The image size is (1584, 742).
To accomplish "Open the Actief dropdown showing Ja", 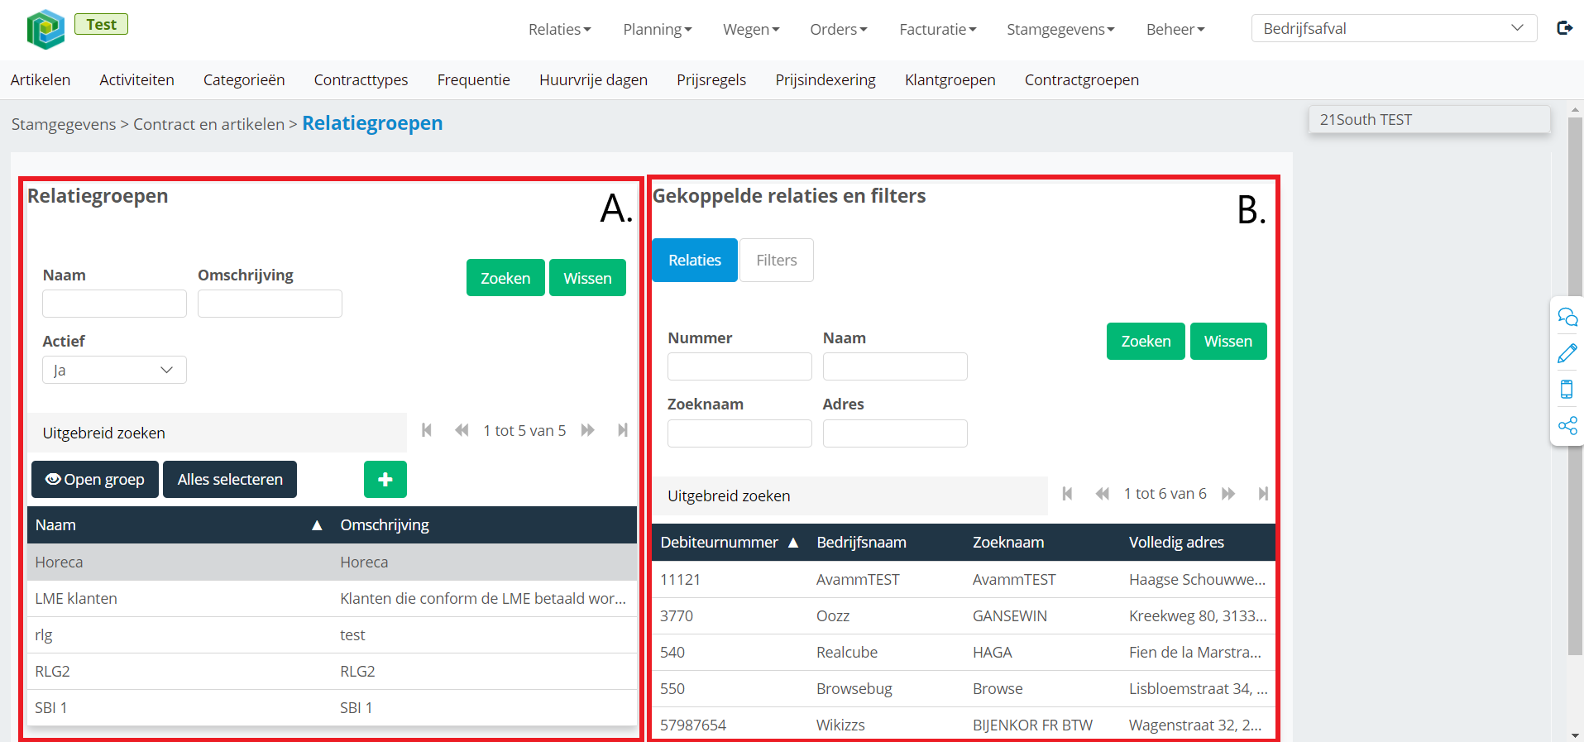I will pyautogui.click(x=114, y=370).
